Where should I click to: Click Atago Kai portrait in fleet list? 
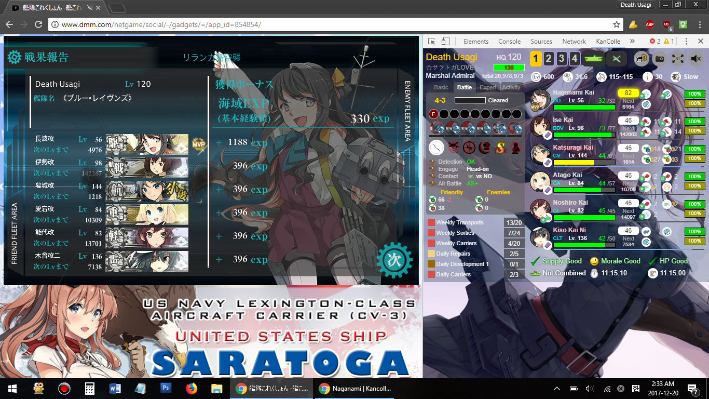point(540,182)
